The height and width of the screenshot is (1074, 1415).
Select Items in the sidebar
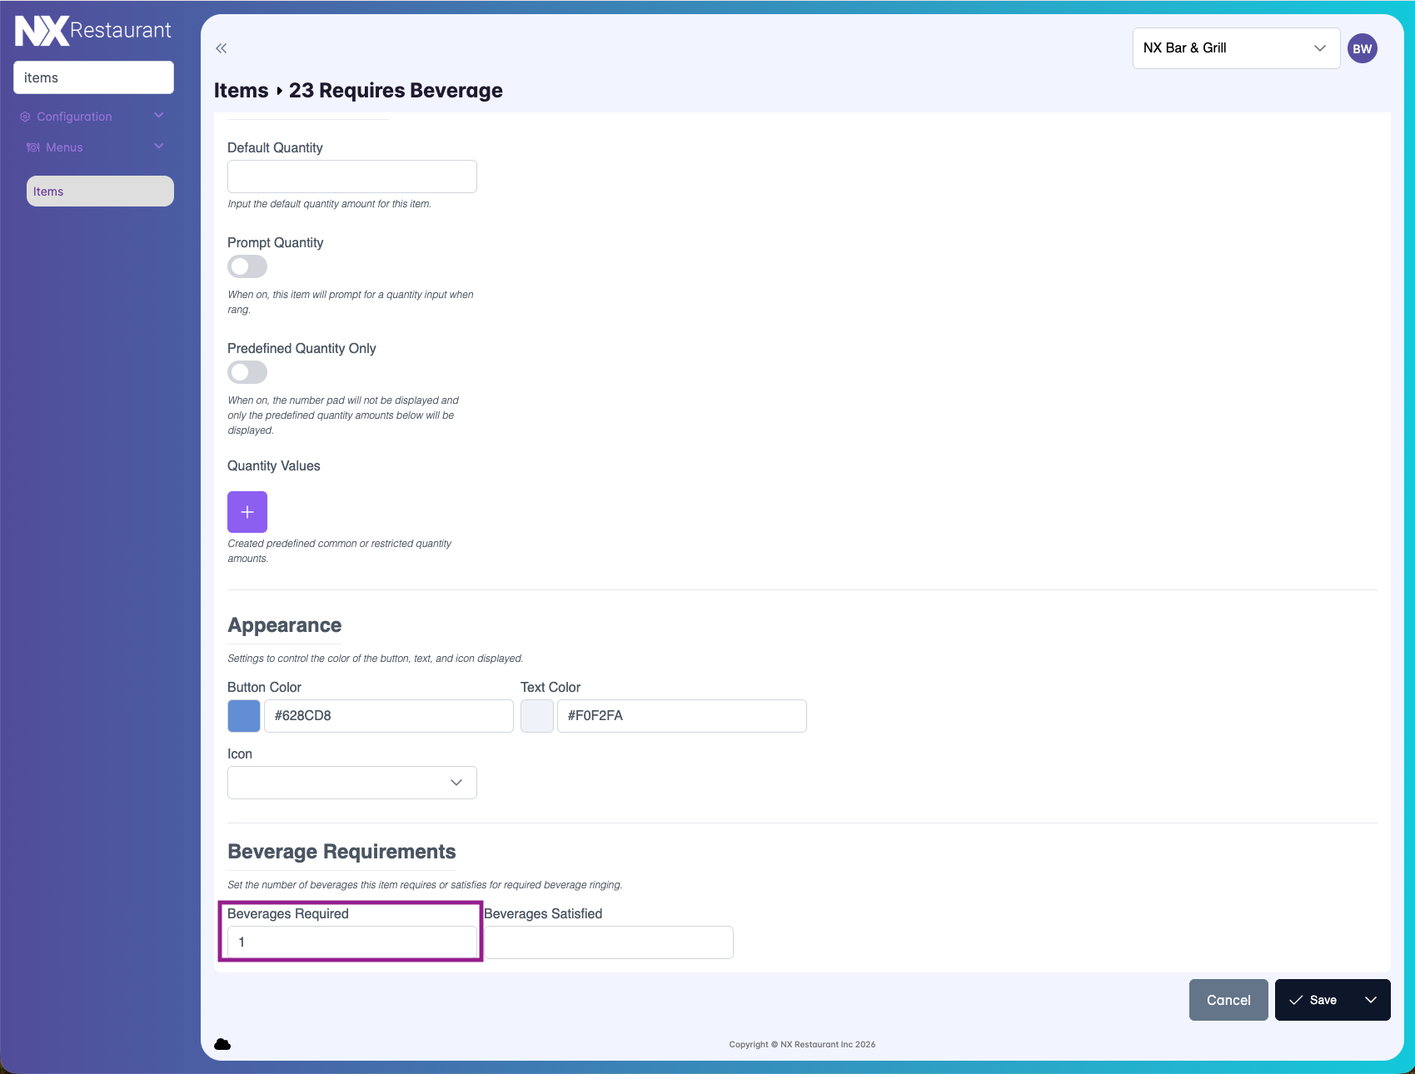[100, 191]
